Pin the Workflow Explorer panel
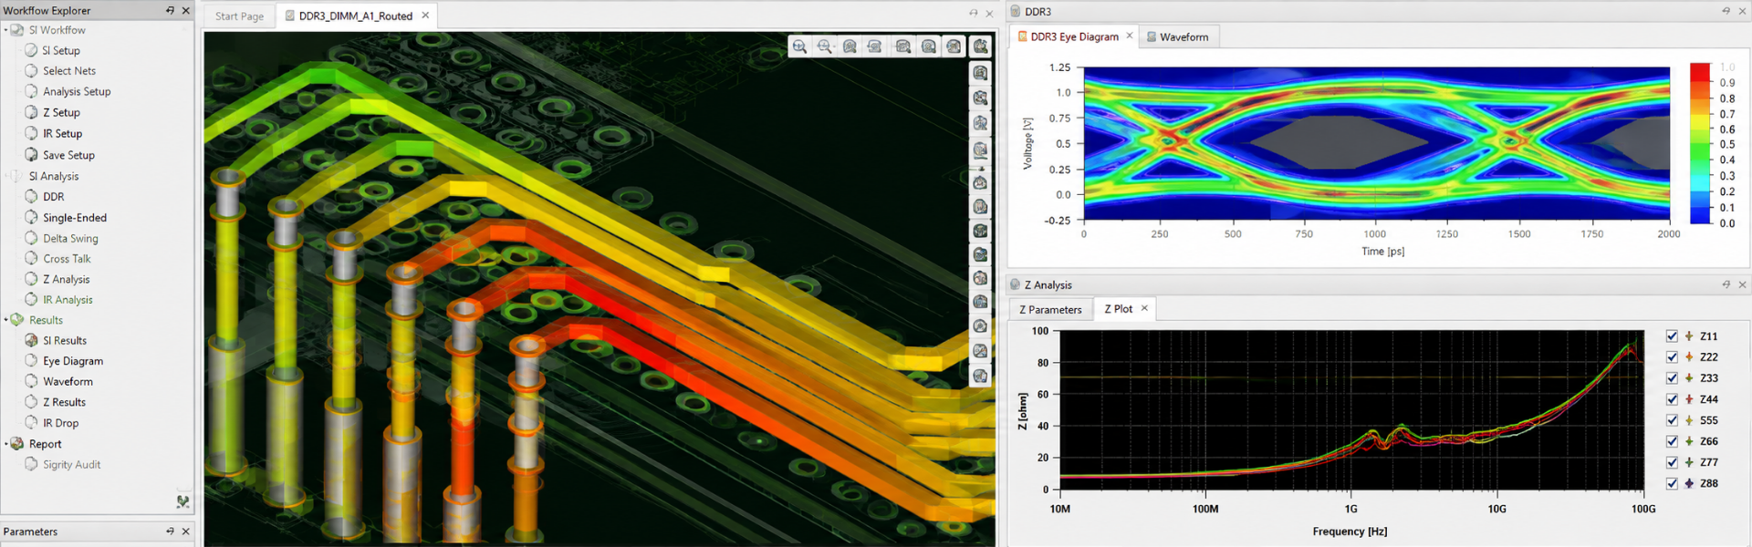The height and width of the screenshot is (547, 1752). [170, 10]
